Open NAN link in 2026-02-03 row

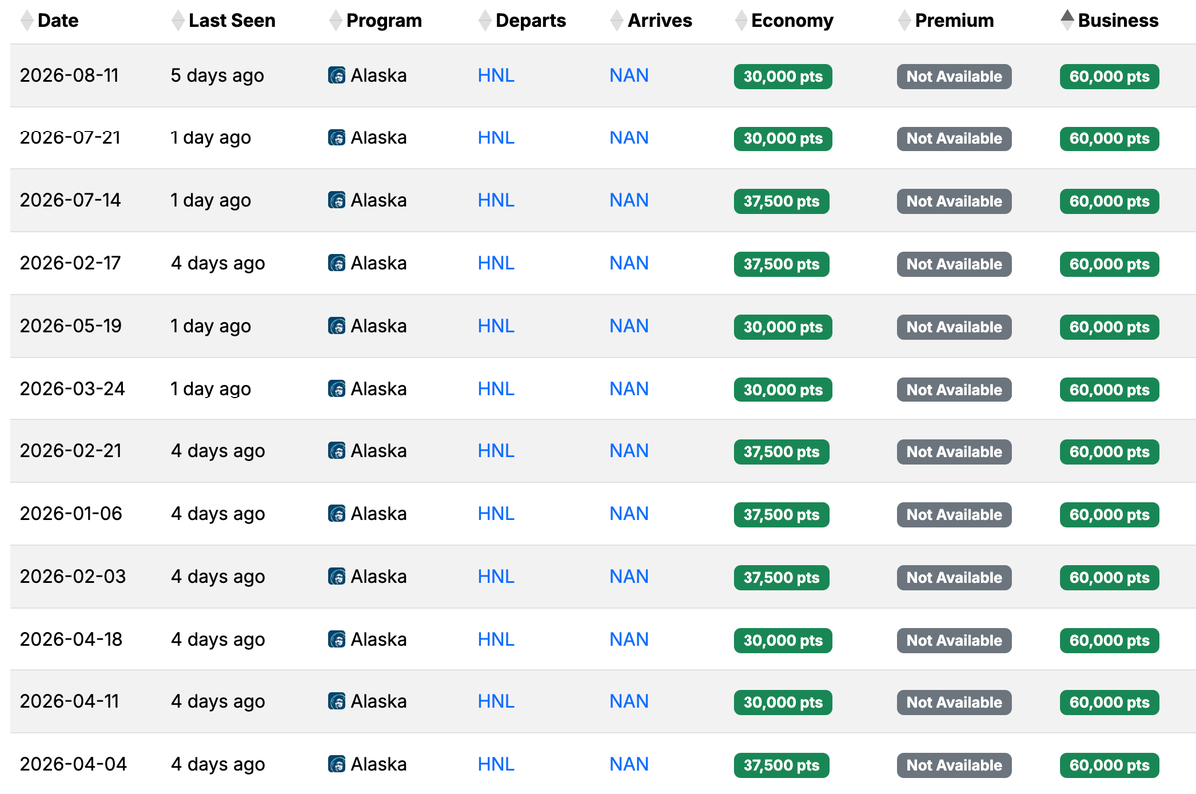coord(629,578)
